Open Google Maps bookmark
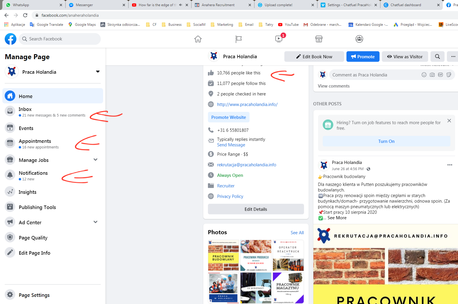Viewport: 458px width, 304px height. point(82,25)
